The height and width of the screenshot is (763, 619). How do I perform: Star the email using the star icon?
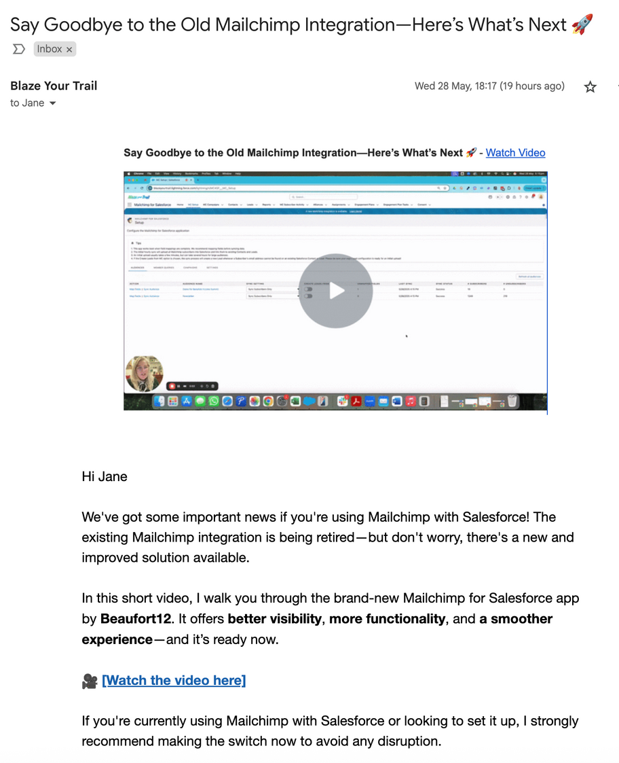coord(590,87)
